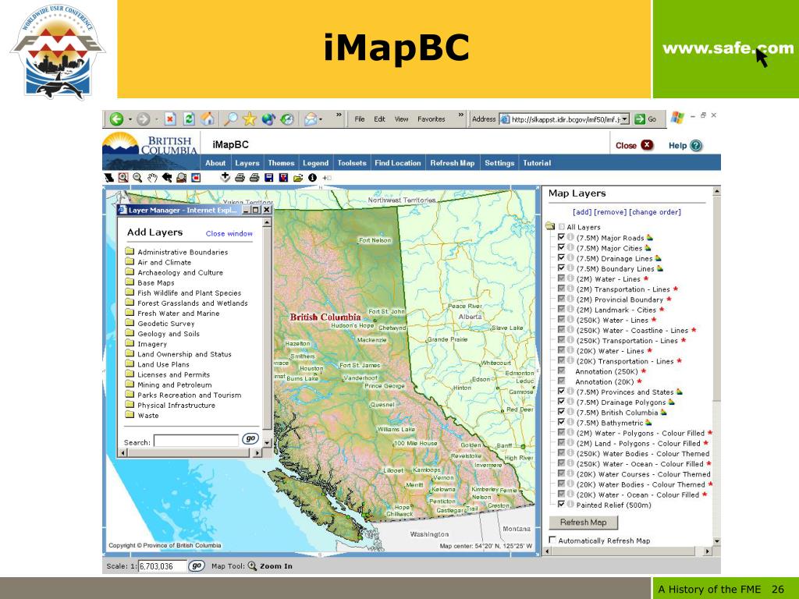Screen dimensions: 799x599
Task: Click the previous extent back-arrow tool
Action: point(167,178)
